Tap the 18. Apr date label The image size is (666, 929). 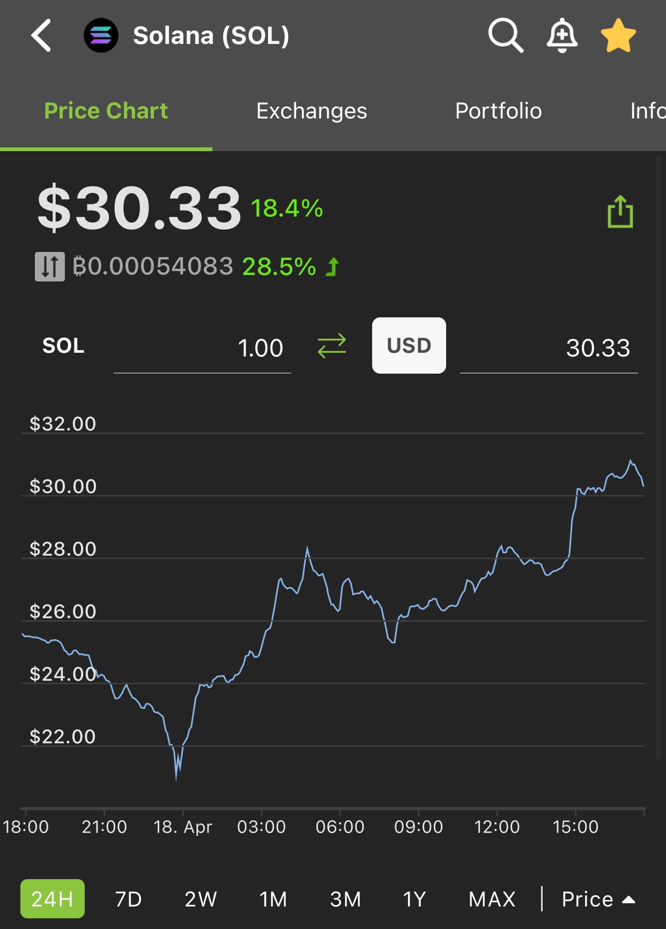pos(183,827)
